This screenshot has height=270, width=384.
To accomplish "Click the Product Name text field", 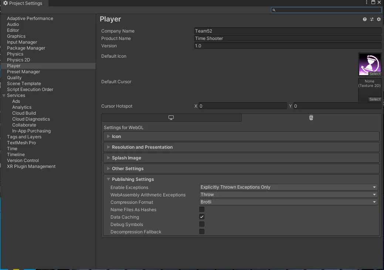I will click(288, 38).
